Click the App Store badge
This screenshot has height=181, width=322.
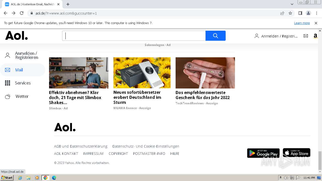click(x=297, y=153)
